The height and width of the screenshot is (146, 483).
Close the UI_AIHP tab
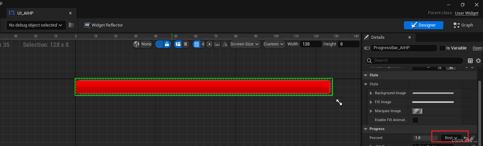coord(70,13)
